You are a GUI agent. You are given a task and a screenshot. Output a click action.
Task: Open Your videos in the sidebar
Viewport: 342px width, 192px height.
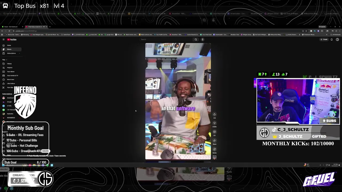(x=11, y=72)
